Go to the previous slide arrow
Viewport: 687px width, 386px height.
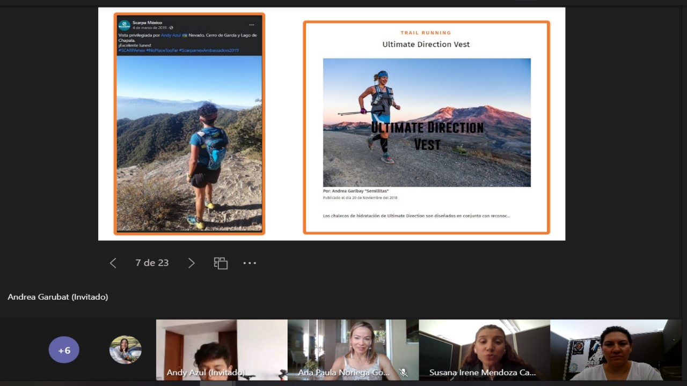tap(113, 263)
